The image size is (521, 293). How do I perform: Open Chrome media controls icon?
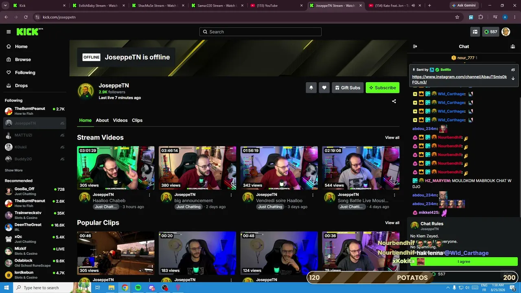pos(495,17)
